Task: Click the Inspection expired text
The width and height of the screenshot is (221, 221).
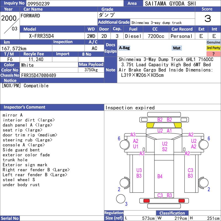Action: click(x=130, y=108)
